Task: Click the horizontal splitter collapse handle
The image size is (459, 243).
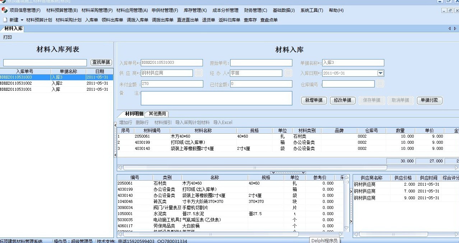Action: pyautogui.click(x=288, y=173)
